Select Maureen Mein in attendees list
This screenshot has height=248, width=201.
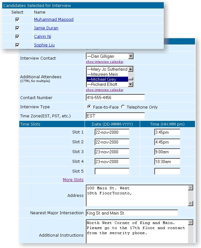point(107,74)
